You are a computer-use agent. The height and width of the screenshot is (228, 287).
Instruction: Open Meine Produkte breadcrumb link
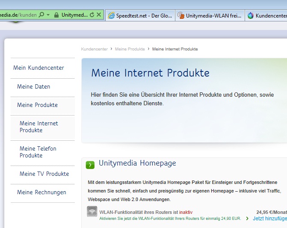tap(130, 49)
